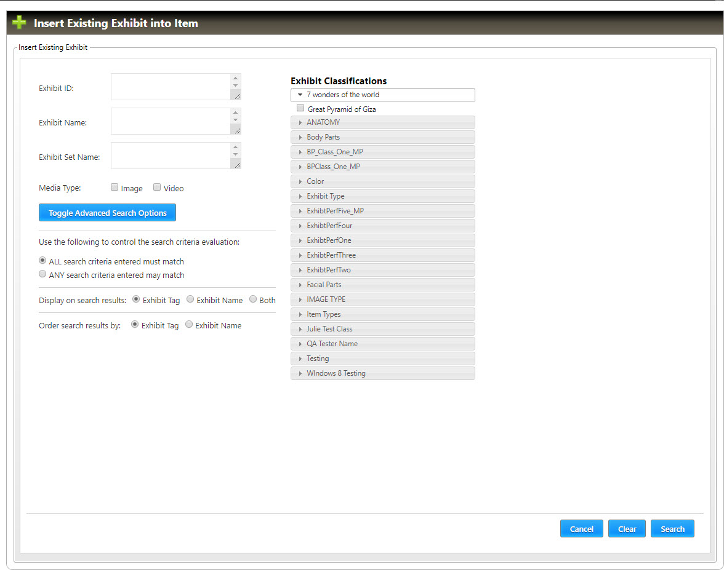Click the green plus icon in header

(19, 23)
